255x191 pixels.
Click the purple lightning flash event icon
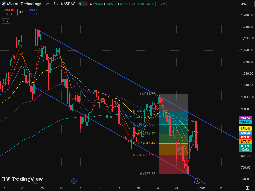(197, 181)
